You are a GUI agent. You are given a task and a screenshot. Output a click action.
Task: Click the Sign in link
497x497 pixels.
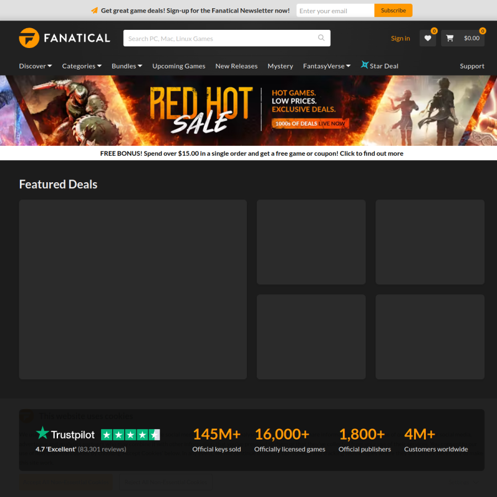(x=400, y=38)
